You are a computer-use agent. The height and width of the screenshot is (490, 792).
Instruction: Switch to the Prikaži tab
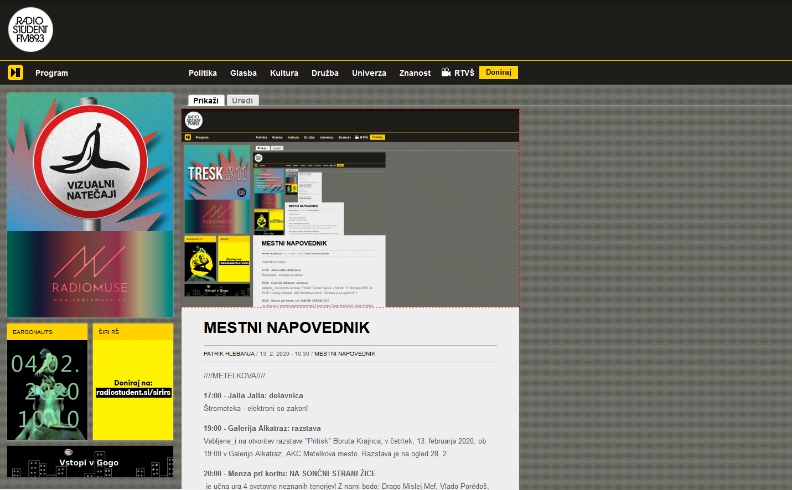[206, 101]
